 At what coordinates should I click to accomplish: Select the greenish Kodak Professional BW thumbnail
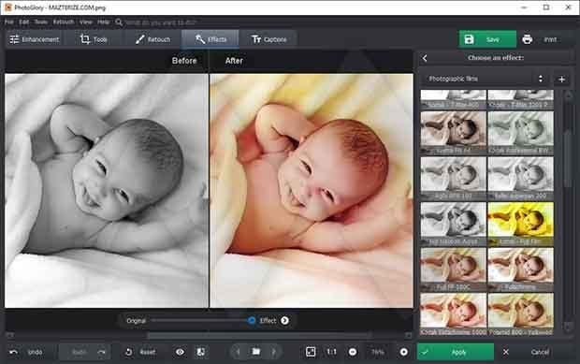(x=521, y=133)
